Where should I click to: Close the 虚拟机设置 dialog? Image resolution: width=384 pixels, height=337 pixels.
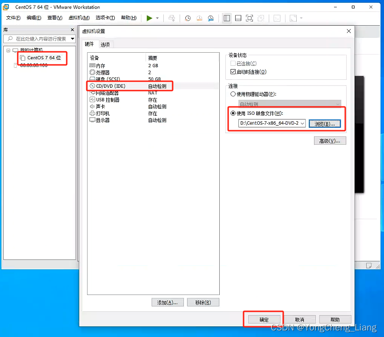pos(349,31)
